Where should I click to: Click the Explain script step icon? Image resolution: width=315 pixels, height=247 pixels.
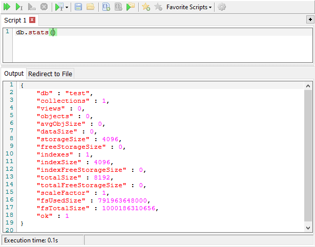(x=32, y=7)
